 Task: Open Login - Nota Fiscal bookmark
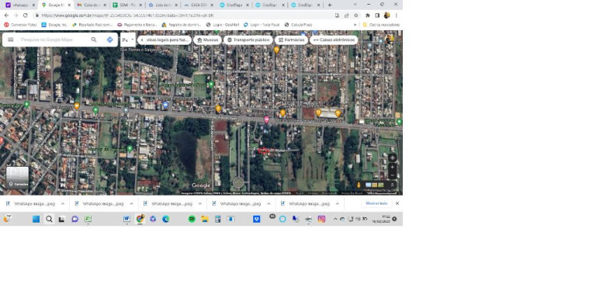pyautogui.click(x=262, y=25)
